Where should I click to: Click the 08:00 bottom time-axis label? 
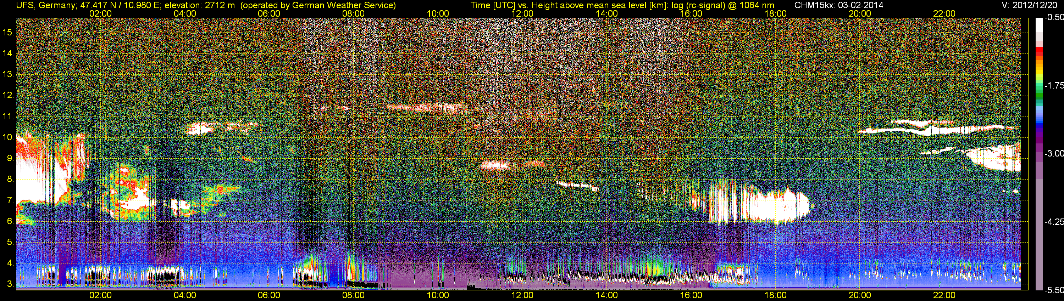point(354,295)
